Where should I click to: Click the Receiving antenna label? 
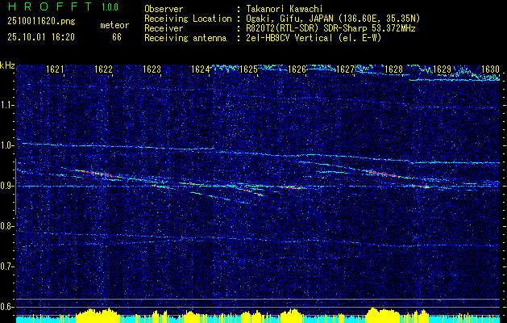185,38
